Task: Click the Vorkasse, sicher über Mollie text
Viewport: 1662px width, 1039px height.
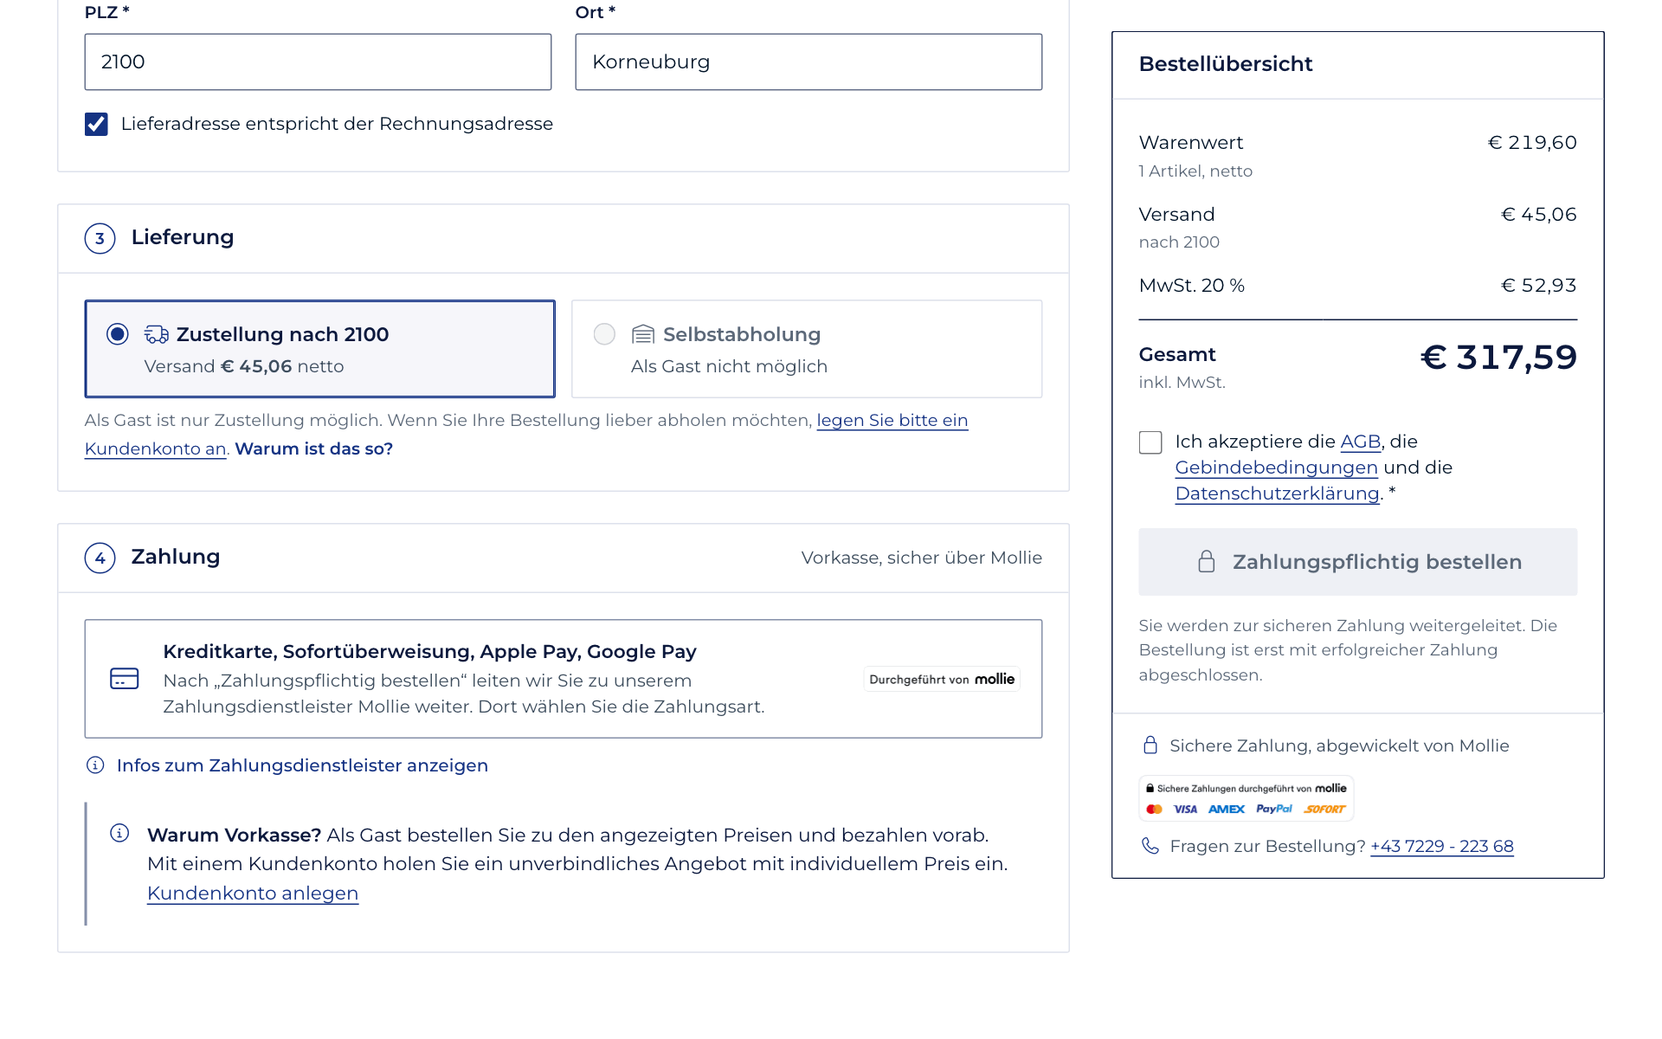Action: (x=922, y=558)
